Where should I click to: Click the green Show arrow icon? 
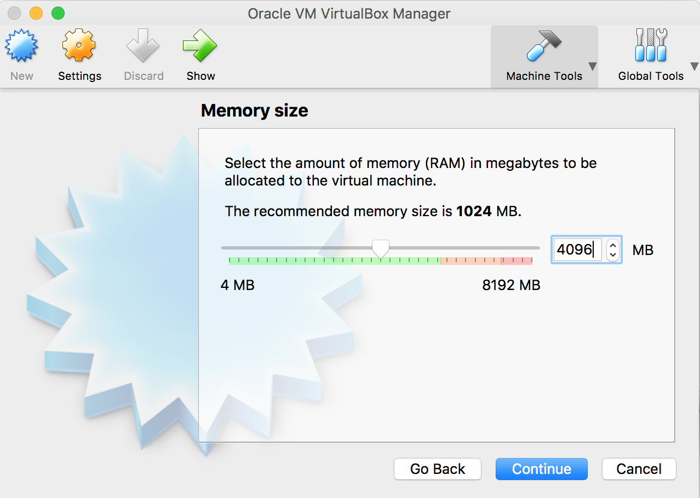[200, 47]
